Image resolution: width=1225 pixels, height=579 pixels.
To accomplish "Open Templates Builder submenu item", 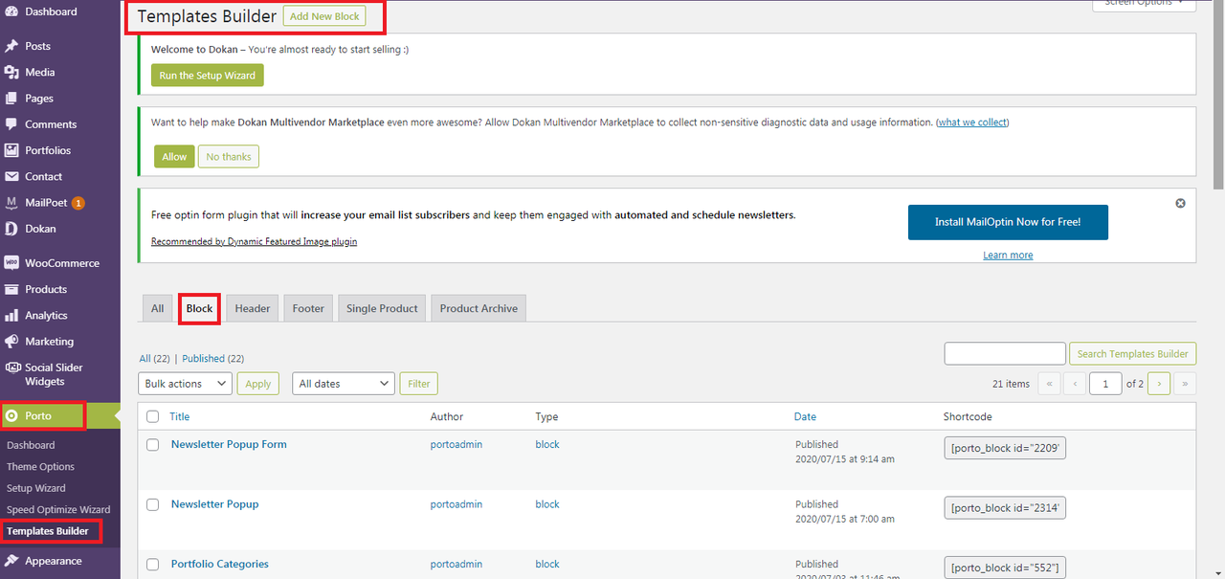I will pos(48,531).
